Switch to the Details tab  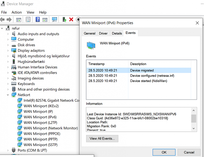pyautogui.click(x=117, y=33)
